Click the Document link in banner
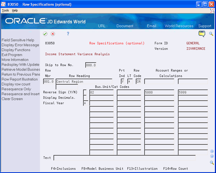 pyautogui.click(x=125, y=26)
